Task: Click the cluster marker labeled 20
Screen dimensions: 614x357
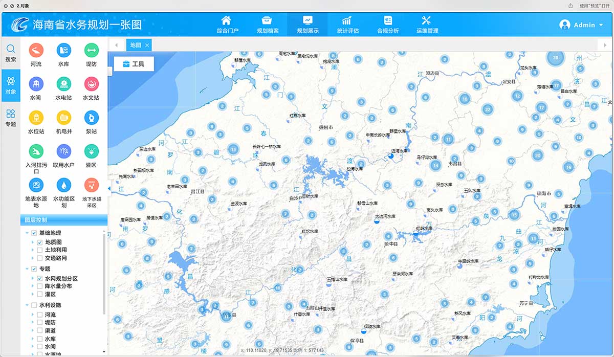Action: pyautogui.click(x=537, y=155)
